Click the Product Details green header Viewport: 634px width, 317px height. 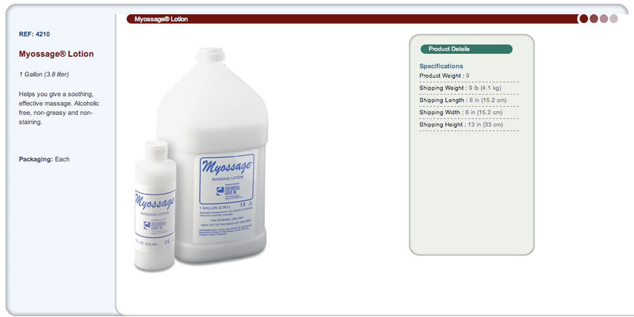tap(466, 49)
